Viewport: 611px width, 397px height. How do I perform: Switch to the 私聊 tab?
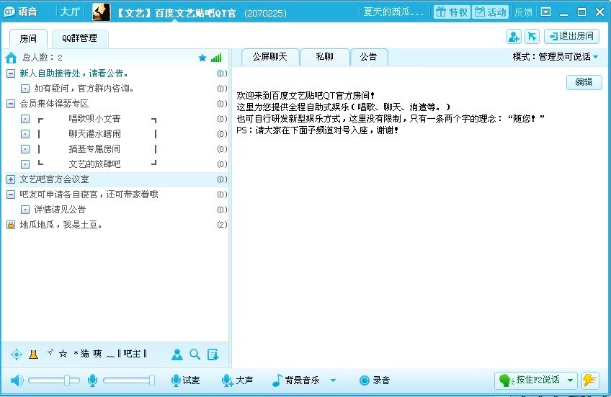click(x=324, y=57)
